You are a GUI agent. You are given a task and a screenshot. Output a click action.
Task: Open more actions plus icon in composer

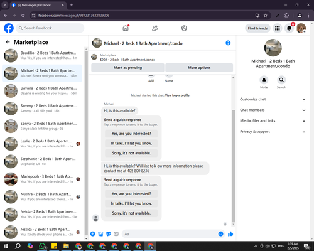93,234
